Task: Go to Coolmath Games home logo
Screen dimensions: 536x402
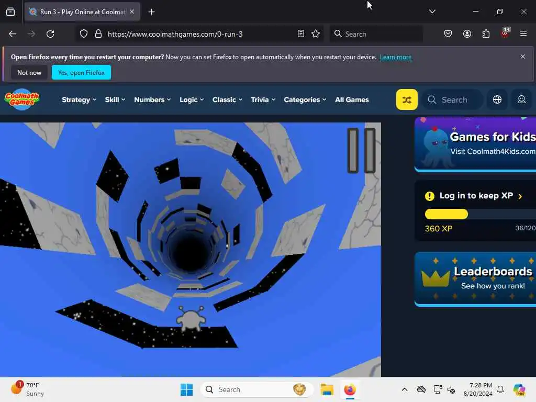Action: coord(22,99)
